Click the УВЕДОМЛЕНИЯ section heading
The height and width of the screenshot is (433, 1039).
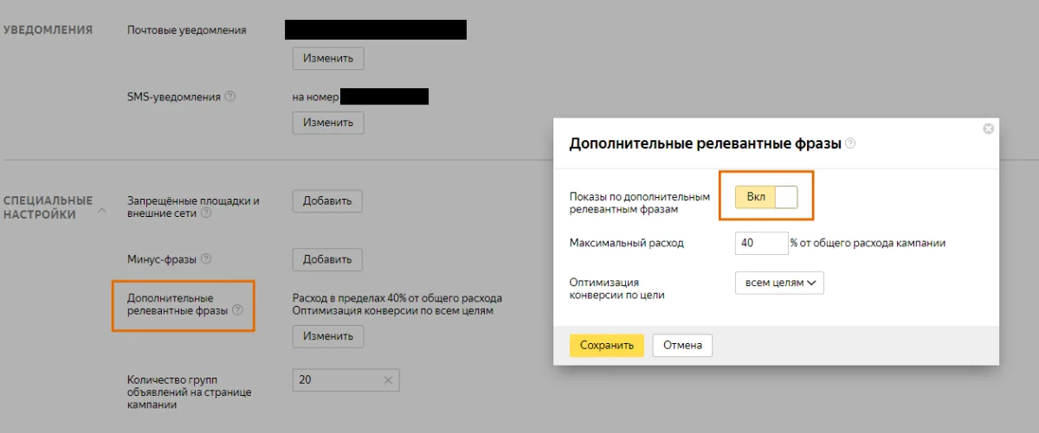(48, 29)
